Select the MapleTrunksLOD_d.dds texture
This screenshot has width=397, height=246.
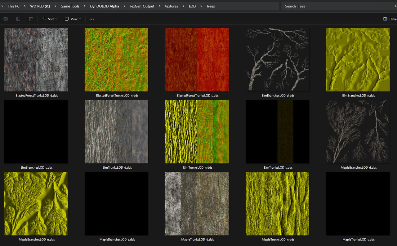(197, 204)
